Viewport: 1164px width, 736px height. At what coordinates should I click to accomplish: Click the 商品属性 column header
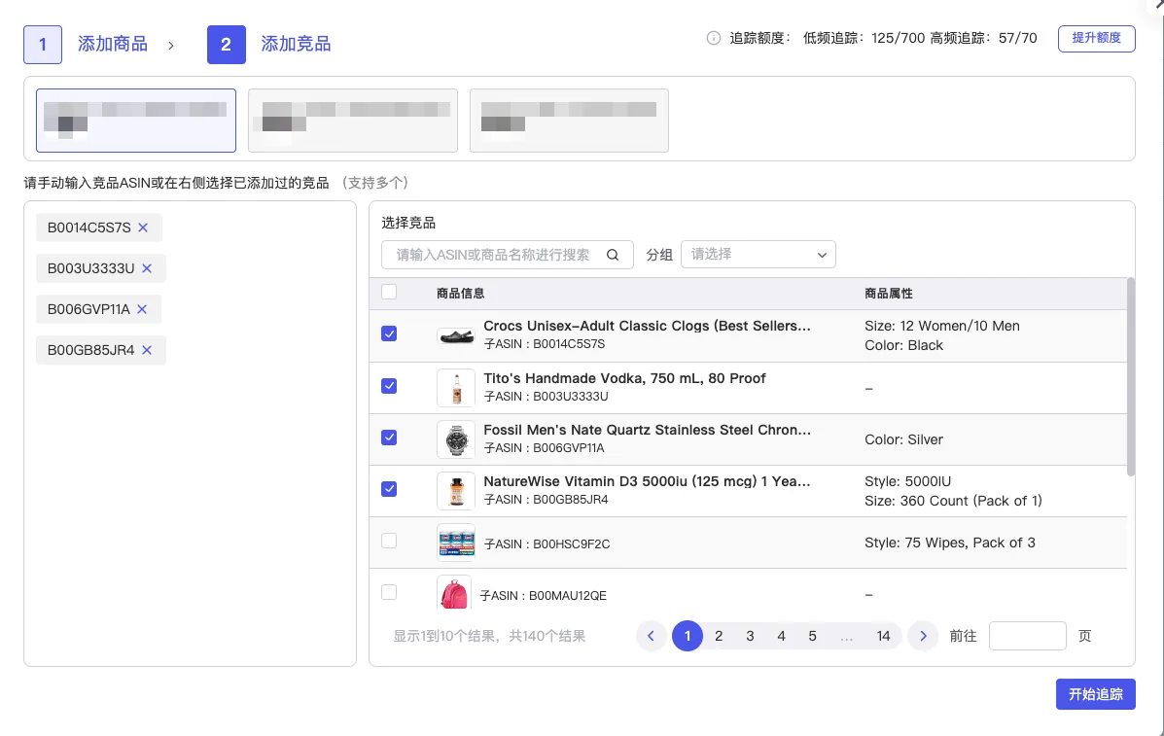889,293
